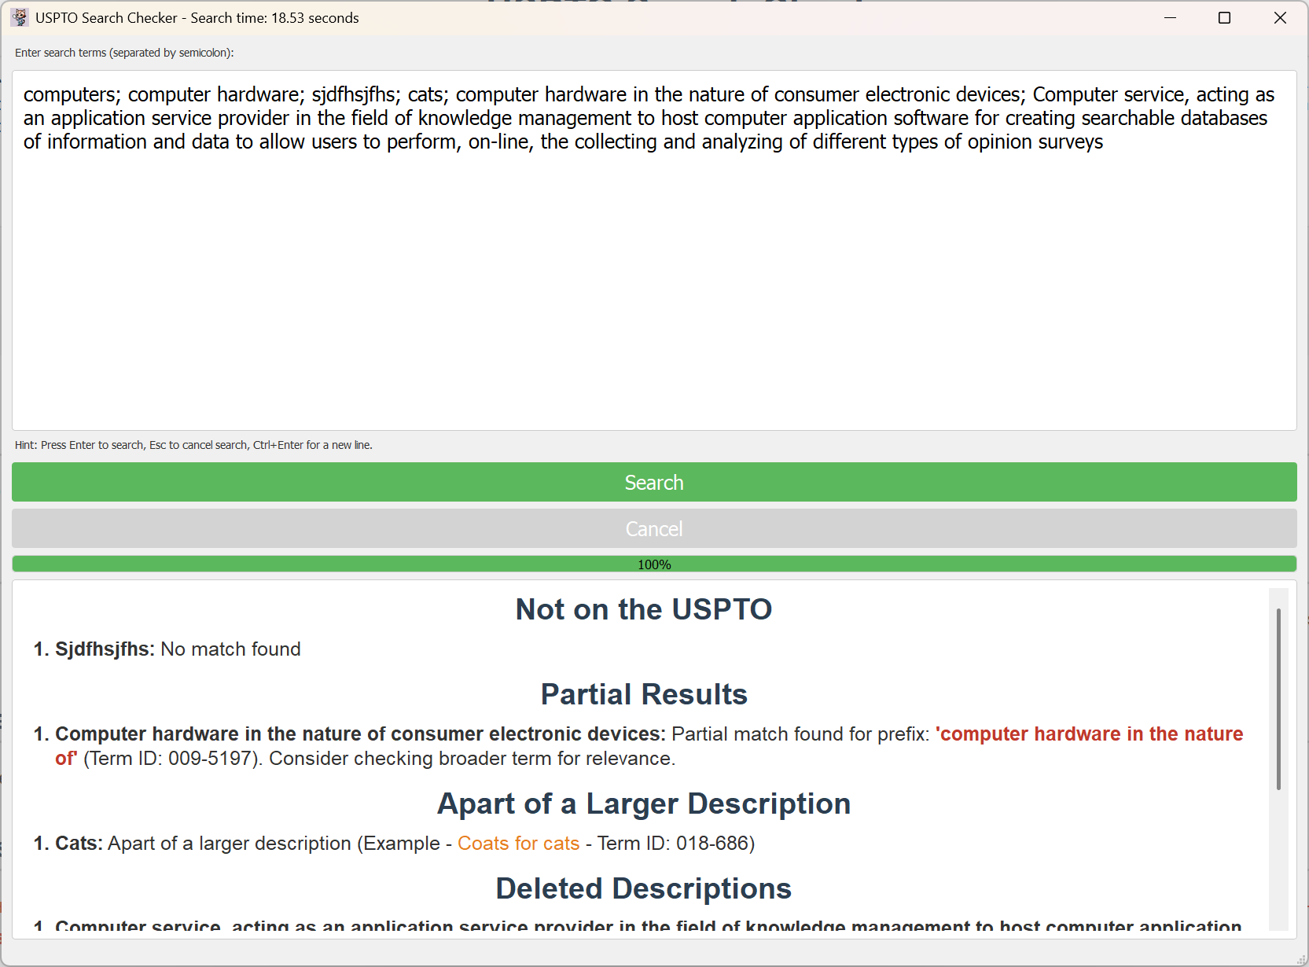The width and height of the screenshot is (1309, 967).
Task: Click the 'Term ID: 009-5197' text
Action: pos(172,758)
